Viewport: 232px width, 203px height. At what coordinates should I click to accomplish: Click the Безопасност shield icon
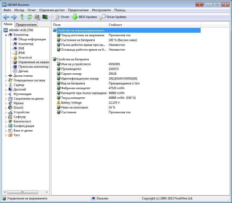pyautogui.click(x=10, y=121)
